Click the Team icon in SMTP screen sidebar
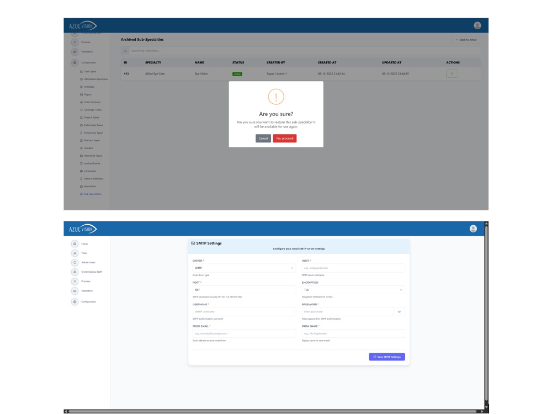Screen dimensions: 552x414 tap(75, 253)
